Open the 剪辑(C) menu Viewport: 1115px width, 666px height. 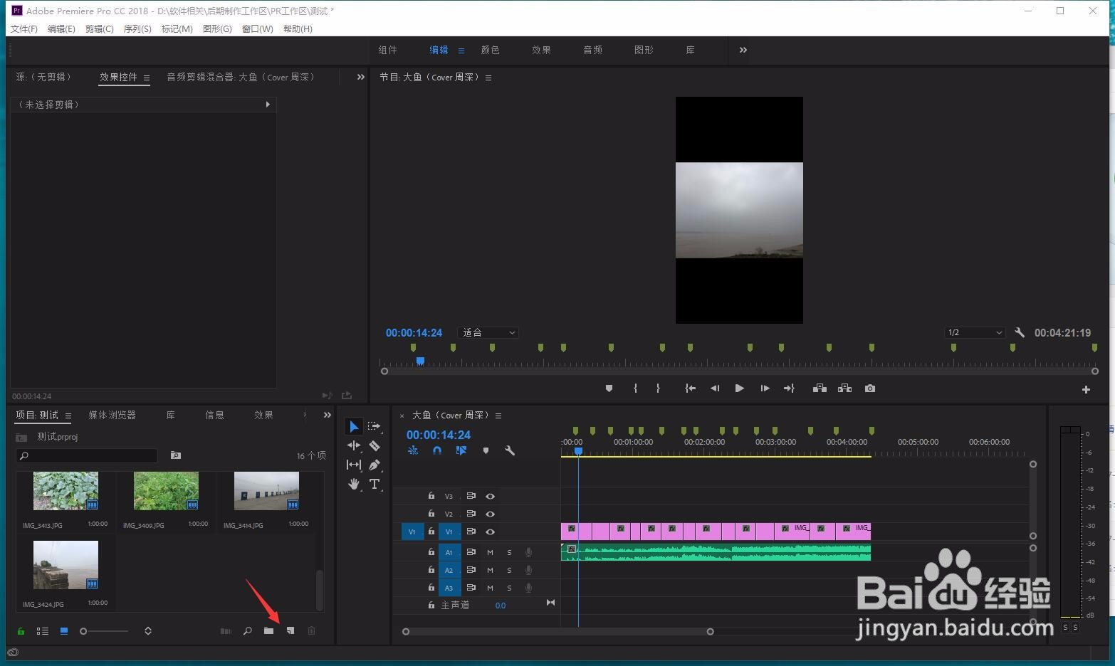(100, 28)
